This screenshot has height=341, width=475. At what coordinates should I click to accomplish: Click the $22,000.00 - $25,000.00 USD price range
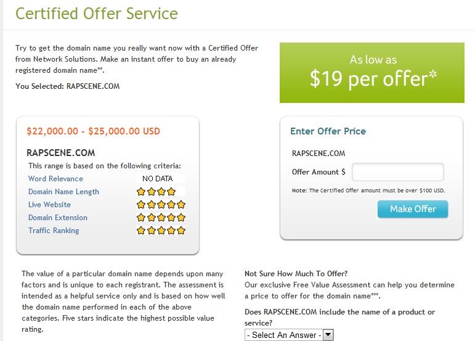(x=93, y=131)
